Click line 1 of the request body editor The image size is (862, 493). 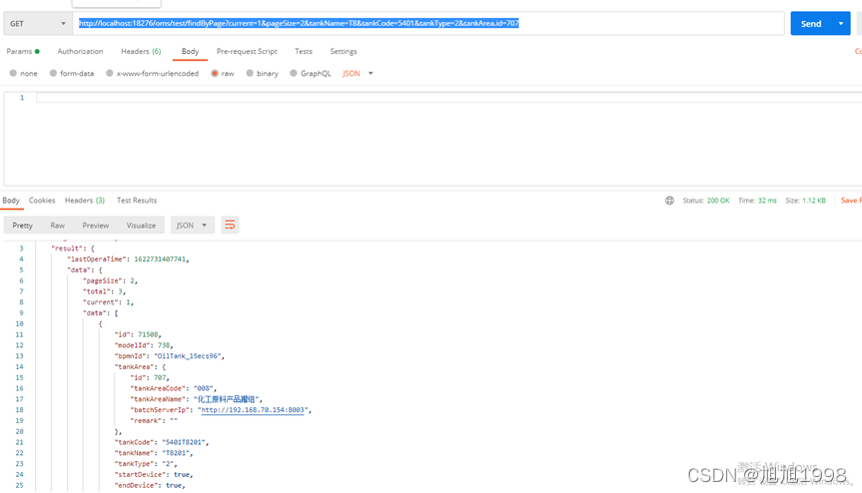tap(448, 98)
